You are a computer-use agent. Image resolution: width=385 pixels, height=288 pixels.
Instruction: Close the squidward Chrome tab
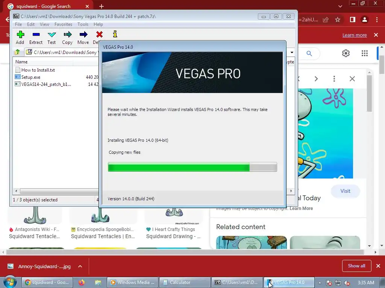(87, 6)
